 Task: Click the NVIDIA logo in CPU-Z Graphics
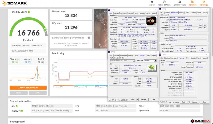point(152,68)
